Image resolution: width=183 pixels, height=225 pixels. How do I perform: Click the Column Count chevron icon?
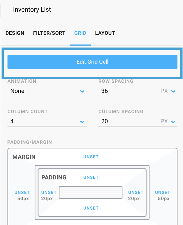click(x=82, y=121)
